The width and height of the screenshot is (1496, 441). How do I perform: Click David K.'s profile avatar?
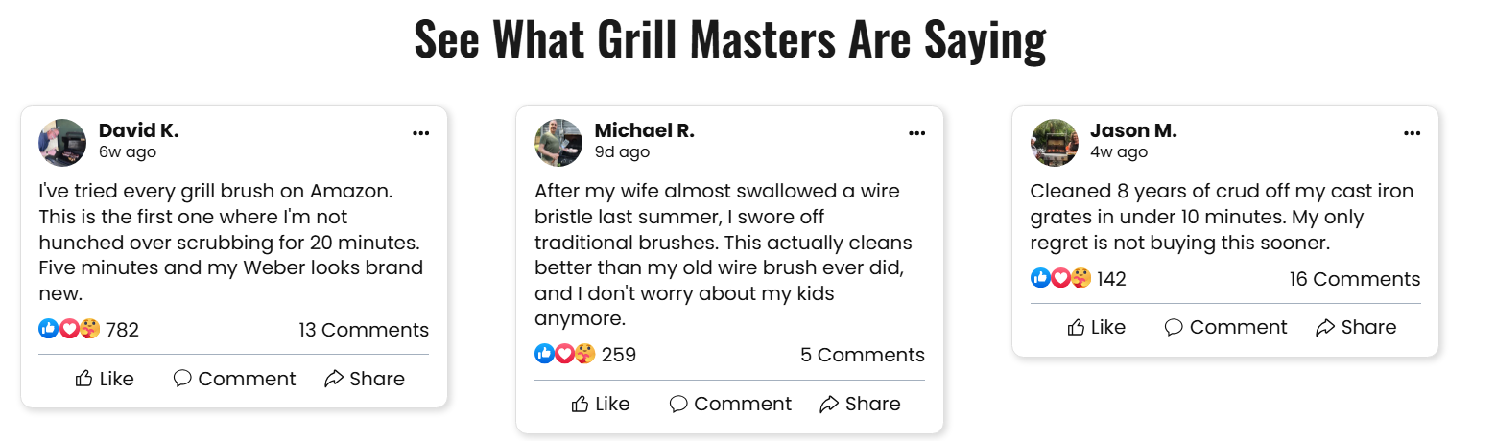coord(62,143)
